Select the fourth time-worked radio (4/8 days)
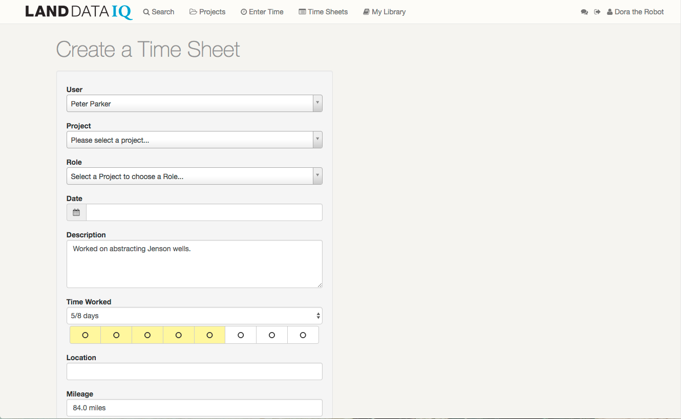This screenshot has height=419, width=681. click(179, 335)
